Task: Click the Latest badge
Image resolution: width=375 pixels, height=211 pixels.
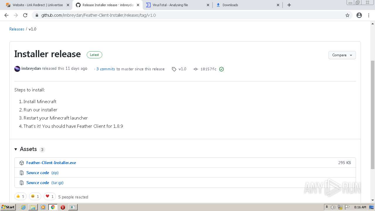Action: pos(94,55)
